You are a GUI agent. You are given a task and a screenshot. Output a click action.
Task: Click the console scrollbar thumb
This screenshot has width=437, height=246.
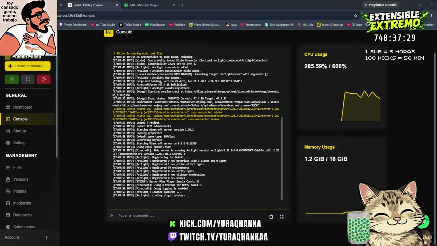282,159
